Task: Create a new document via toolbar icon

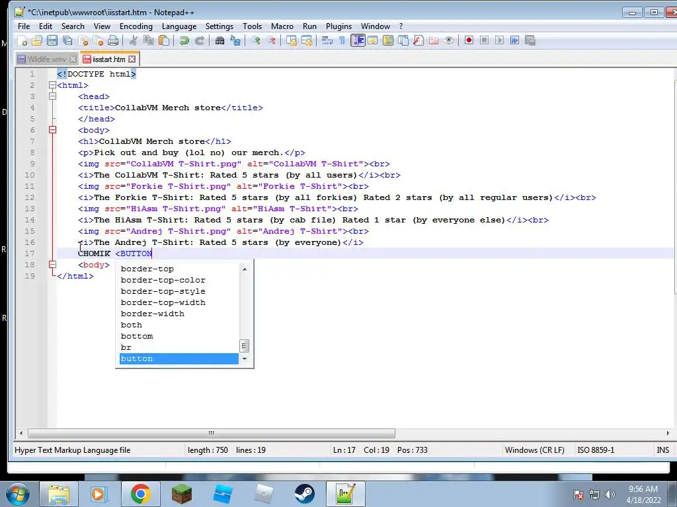Action: click(22, 40)
